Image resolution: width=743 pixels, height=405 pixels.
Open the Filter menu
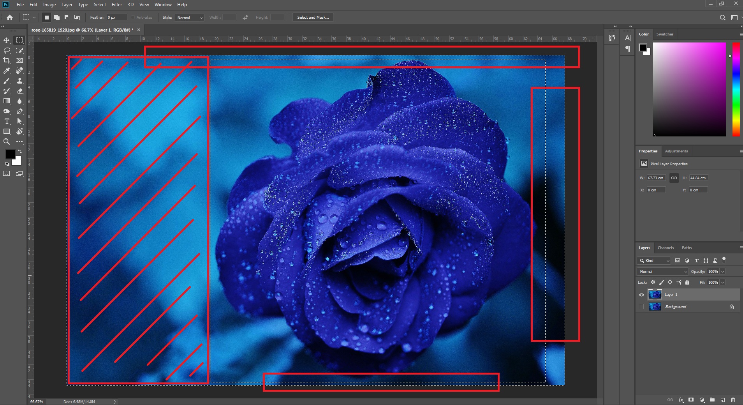pyautogui.click(x=117, y=5)
